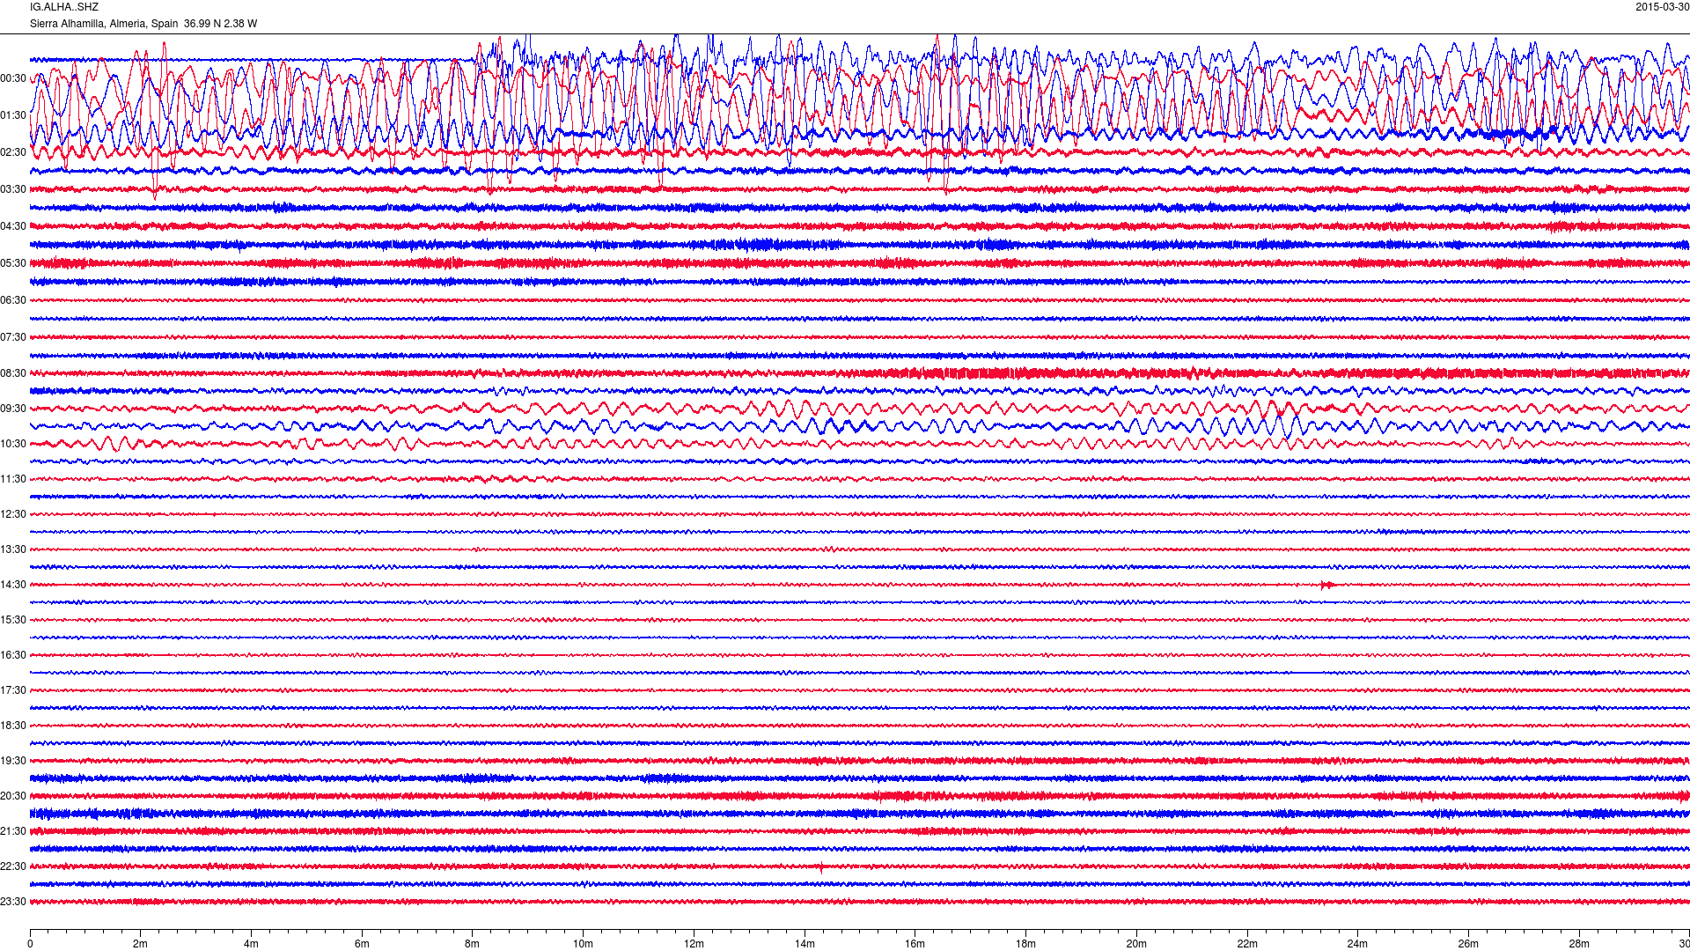Click the 26m axis tick label

[x=1468, y=944]
